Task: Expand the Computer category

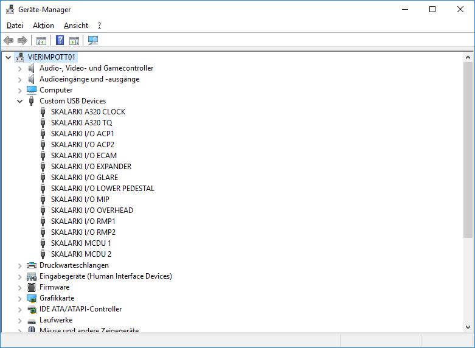Action: pyautogui.click(x=20, y=90)
